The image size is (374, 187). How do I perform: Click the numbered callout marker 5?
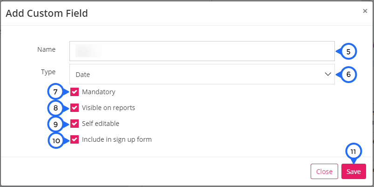click(x=348, y=52)
